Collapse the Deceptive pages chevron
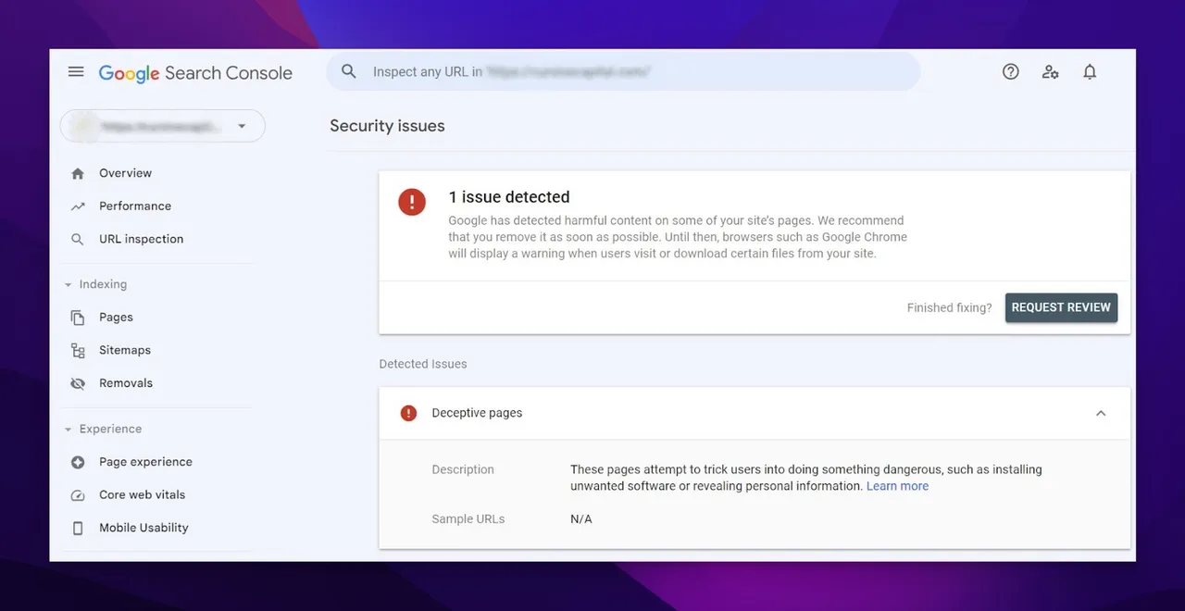This screenshot has width=1185, height=611. [x=1101, y=413]
